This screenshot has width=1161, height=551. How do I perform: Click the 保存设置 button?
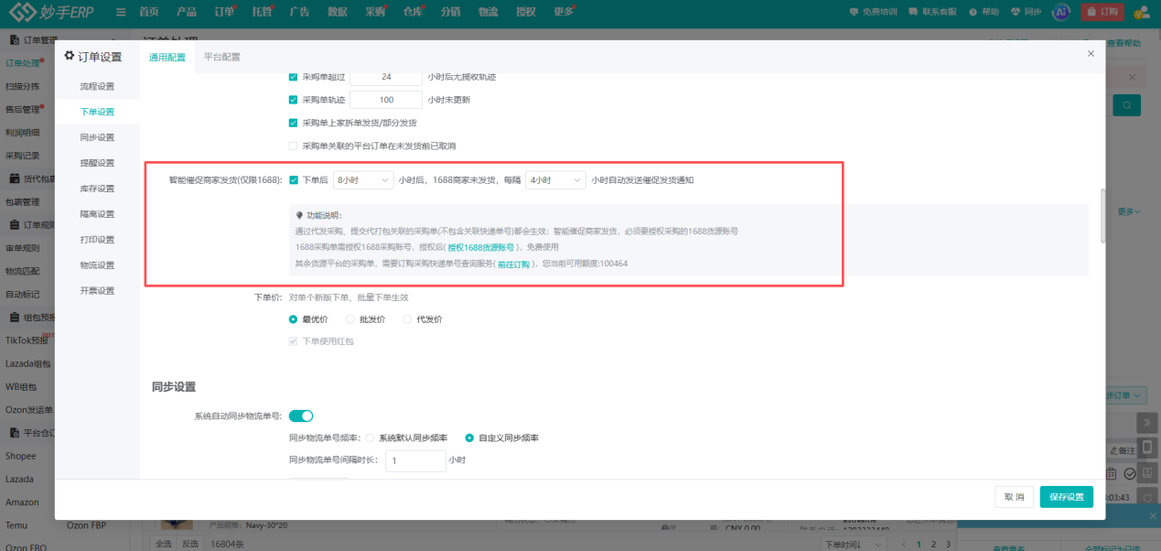pos(1067,497)
